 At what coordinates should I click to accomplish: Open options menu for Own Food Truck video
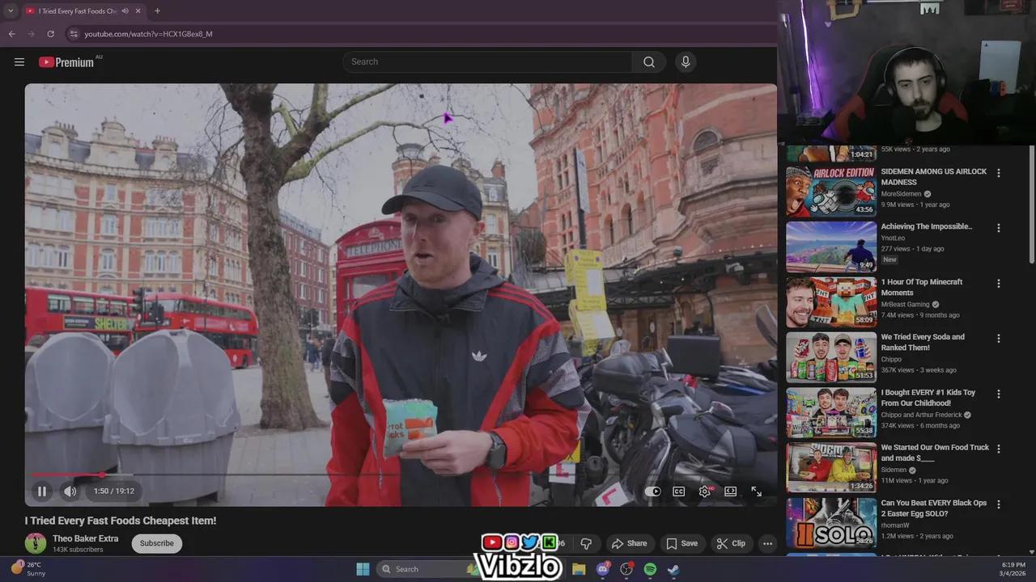999,449
